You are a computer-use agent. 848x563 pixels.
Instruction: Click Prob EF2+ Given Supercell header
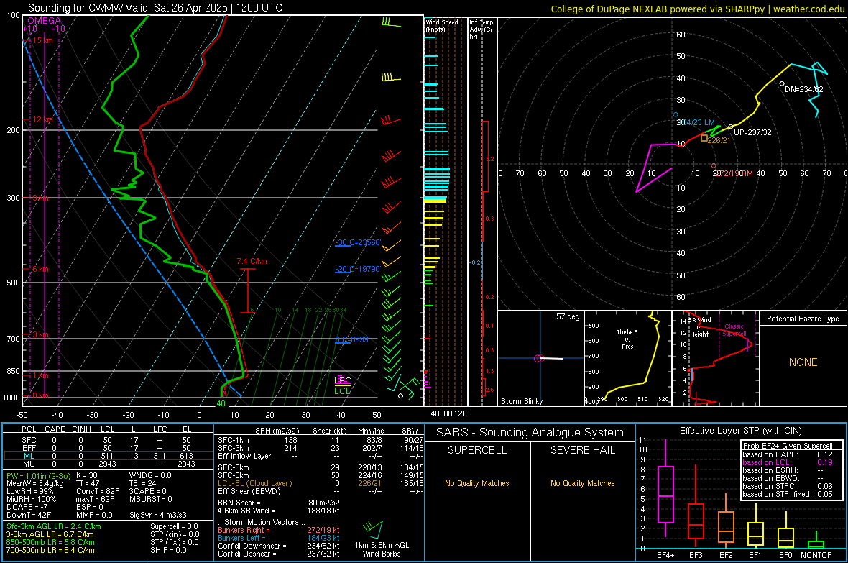click(788, 446)
